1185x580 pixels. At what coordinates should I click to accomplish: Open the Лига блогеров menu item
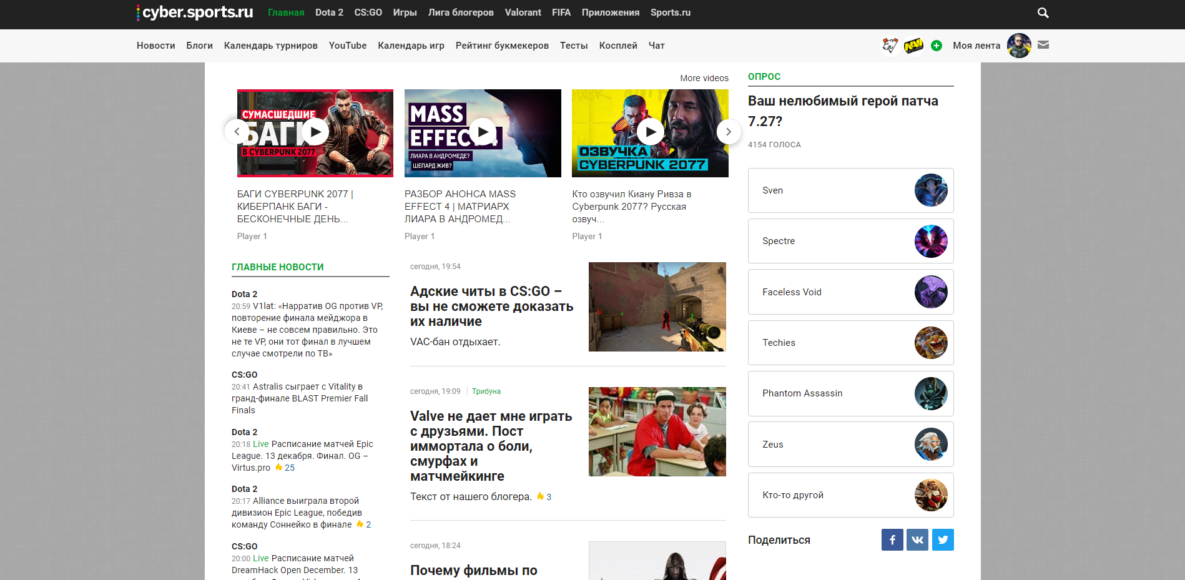point(461,12)
